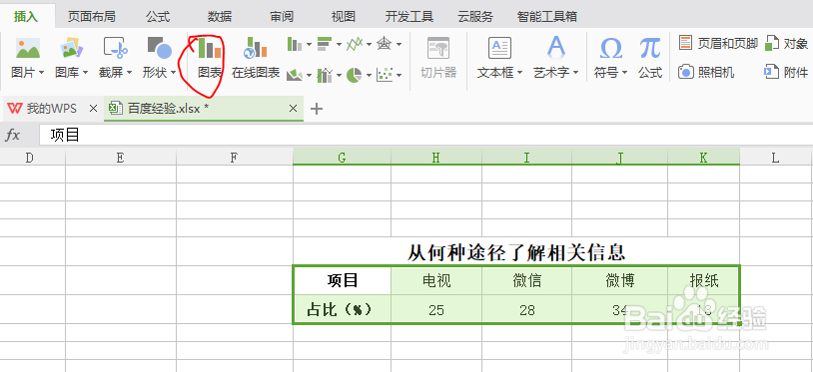Switch to the View (视图) tab

point(344,17)
